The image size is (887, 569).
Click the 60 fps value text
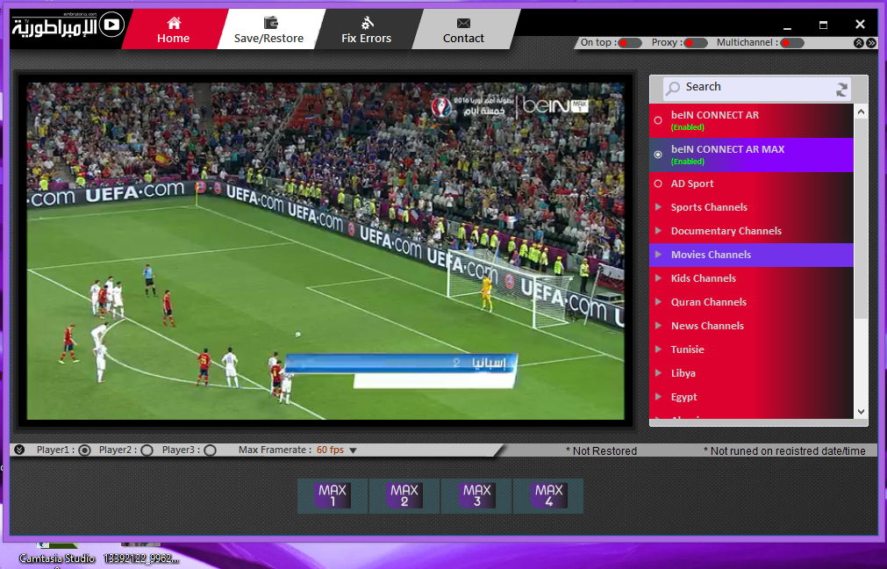point(330,450)
